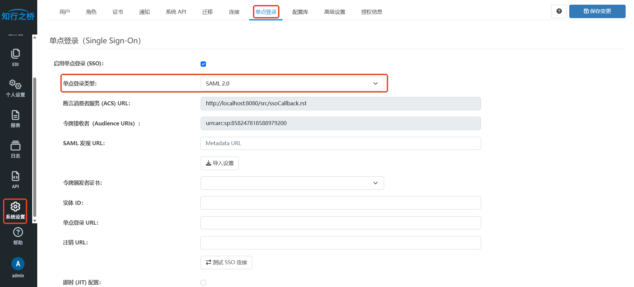Expand the 单点登录类型 SAML 2.0 dropdown
Image resolution: width=634 pixels, height=287 pixels.
(x=292, y=83)
